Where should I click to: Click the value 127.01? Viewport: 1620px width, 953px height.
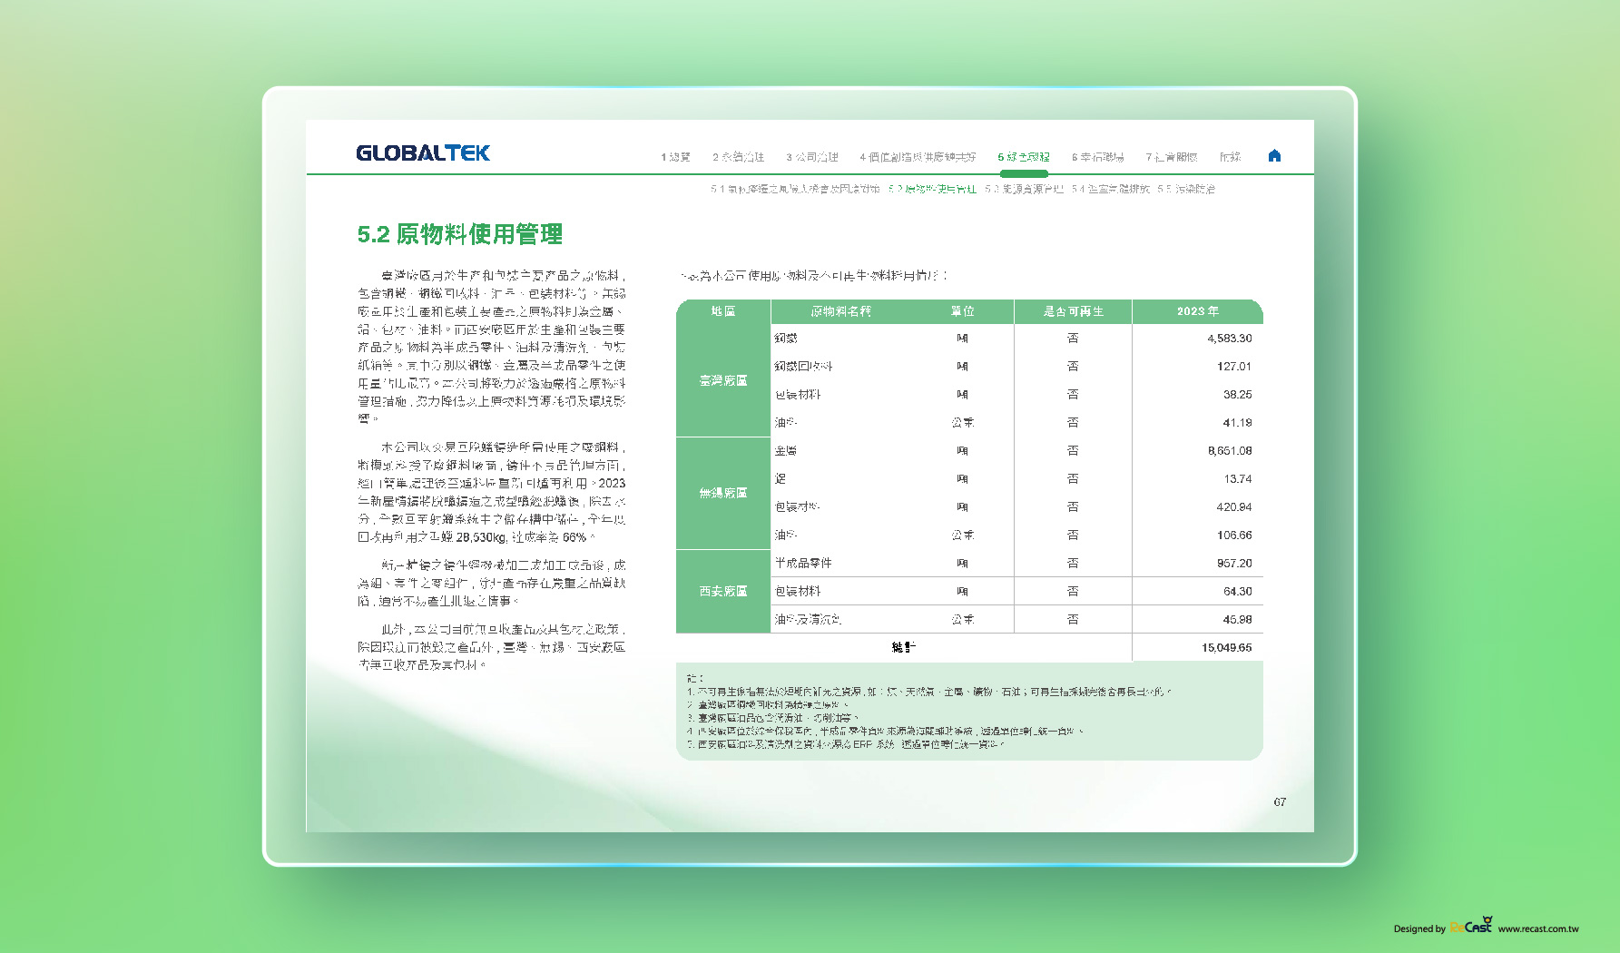pyautogui.click(x=1234, y=367)
